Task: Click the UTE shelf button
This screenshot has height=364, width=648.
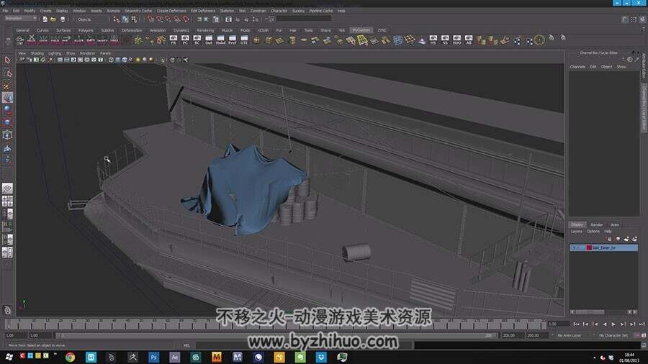Action: (244, 40)
